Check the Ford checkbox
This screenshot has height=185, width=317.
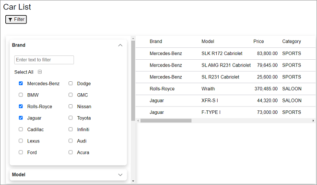coord(21,152)
